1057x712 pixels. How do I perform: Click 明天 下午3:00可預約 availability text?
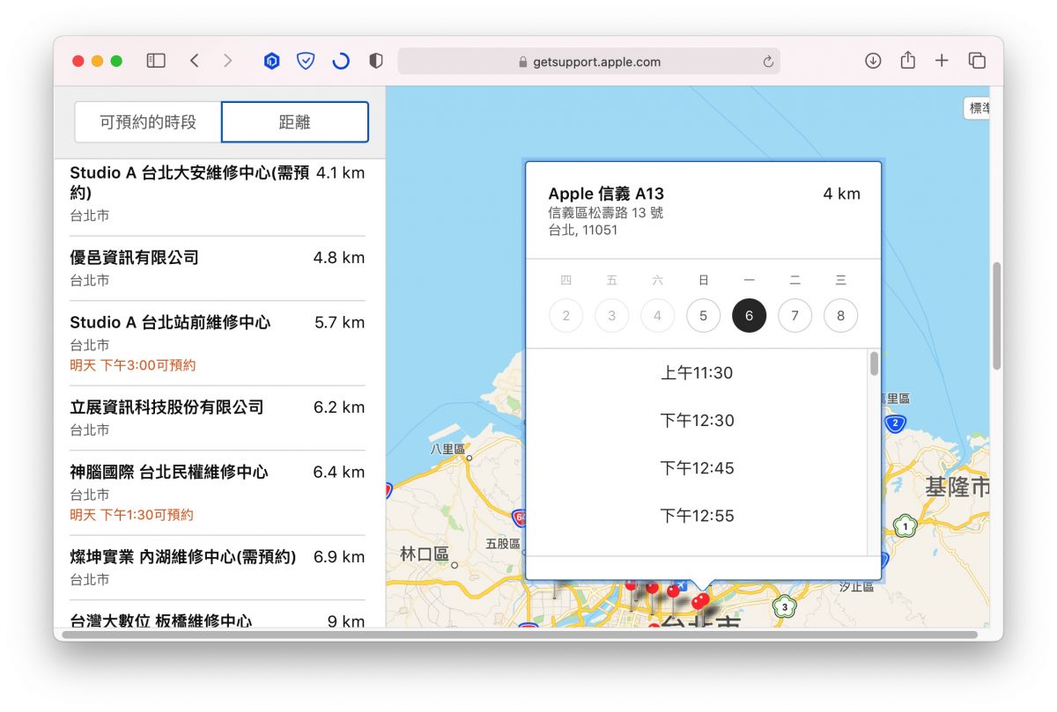(133, 365)
